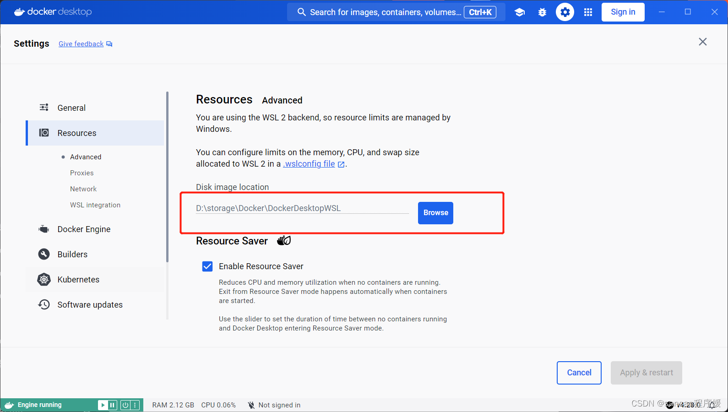Click the disk image location field
The height and width of the screenshot is (412, 728).
point(302,208)
